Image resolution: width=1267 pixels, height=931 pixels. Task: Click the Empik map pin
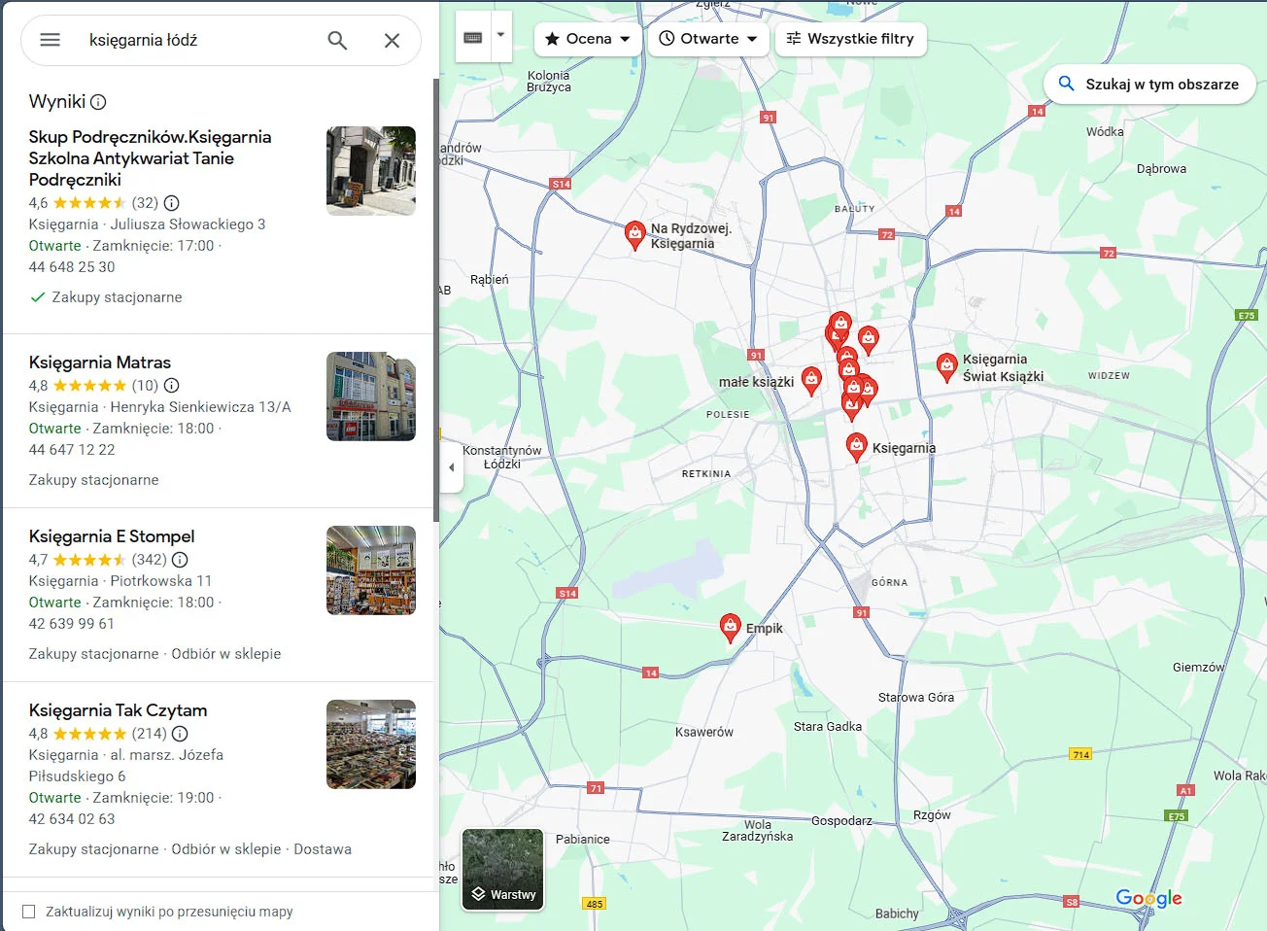[x=731, y=627]
